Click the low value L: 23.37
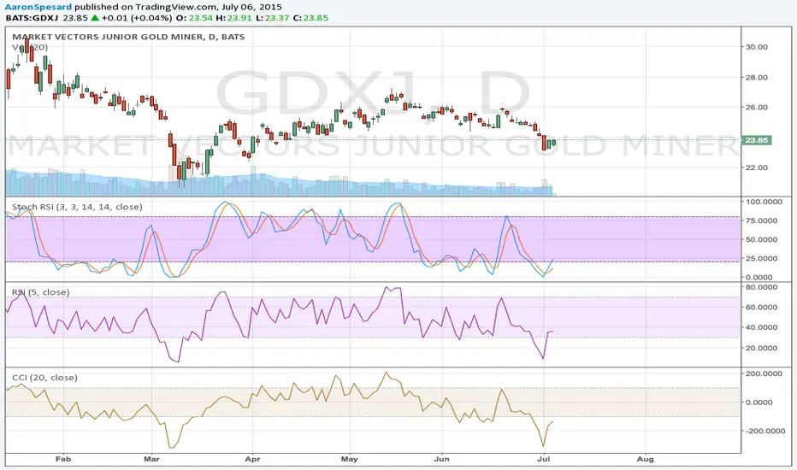Viewport: 797px width, 470px height. (x=273, y=18)
